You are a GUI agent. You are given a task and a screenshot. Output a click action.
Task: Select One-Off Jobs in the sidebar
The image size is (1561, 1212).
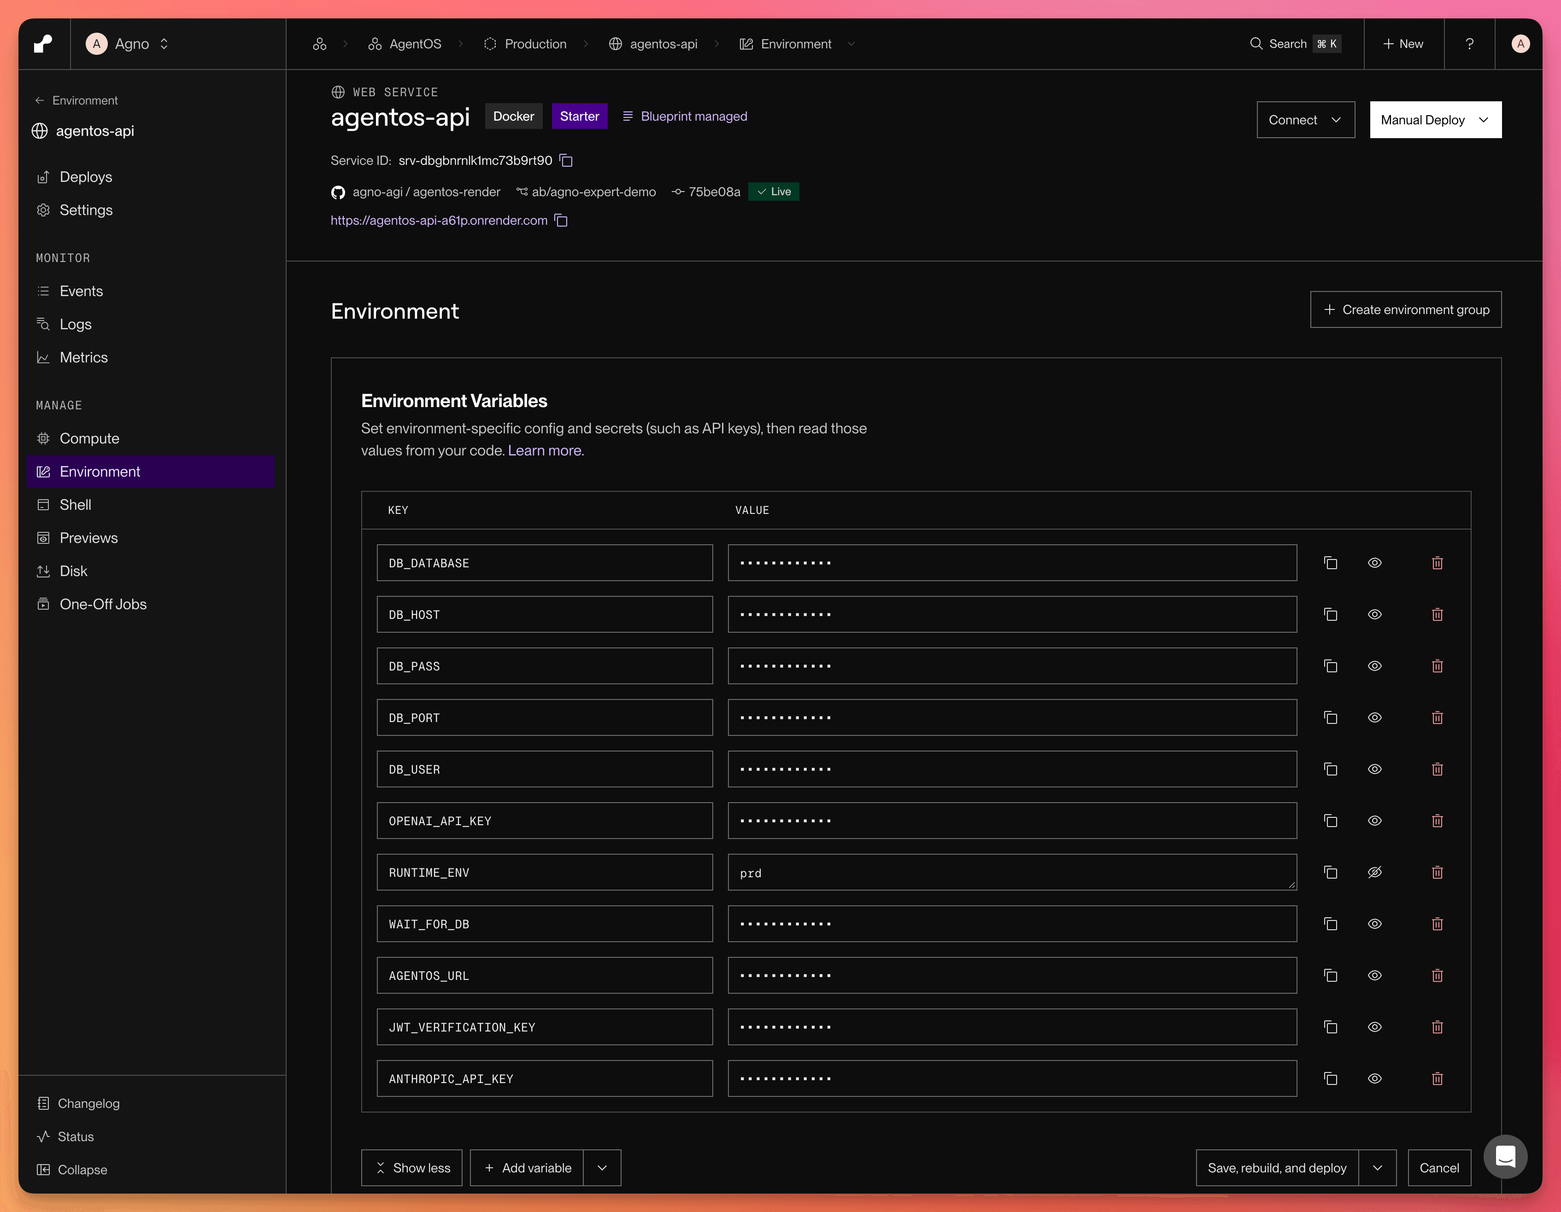(103, 604)
